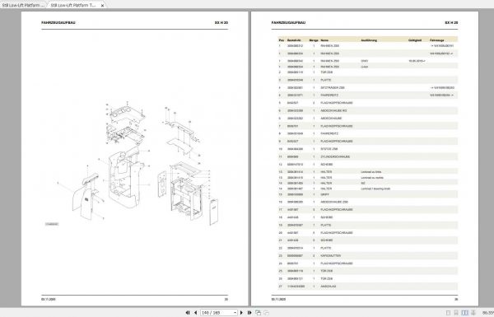This screenshot has width=494, height=317.
Task: Click the KÄFIGMUTTER row at position 23
Action: point(368,255)
